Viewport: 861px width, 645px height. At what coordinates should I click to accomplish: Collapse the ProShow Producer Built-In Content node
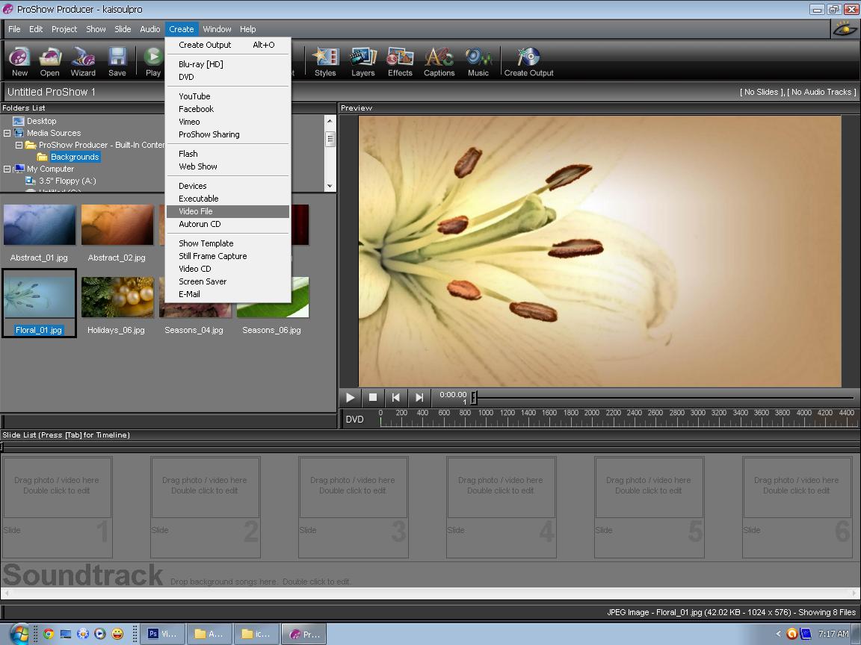(19, 145)
